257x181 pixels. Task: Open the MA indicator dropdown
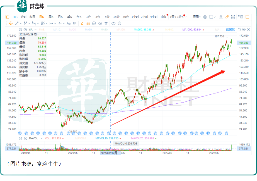pos(31,29)
